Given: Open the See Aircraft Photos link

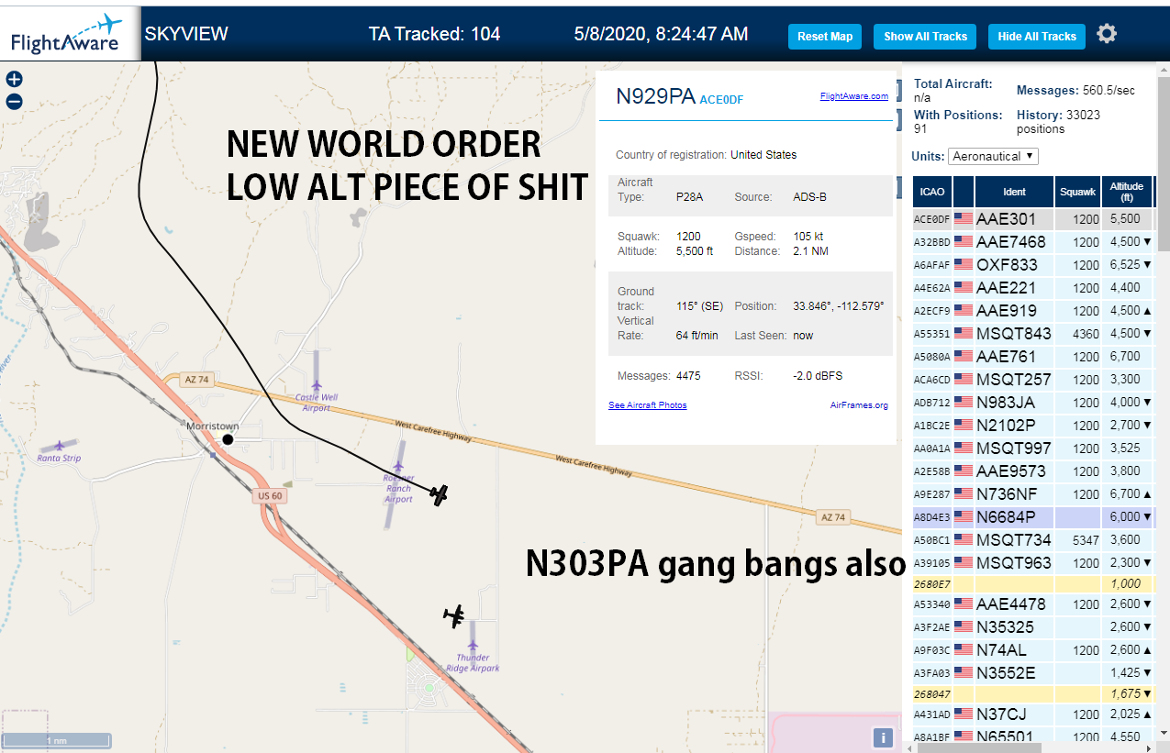Looking at the screenshot, I should point(647,405).
